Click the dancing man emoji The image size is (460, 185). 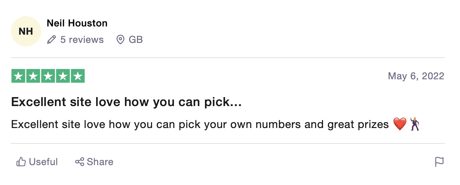[x=415, y=124]
